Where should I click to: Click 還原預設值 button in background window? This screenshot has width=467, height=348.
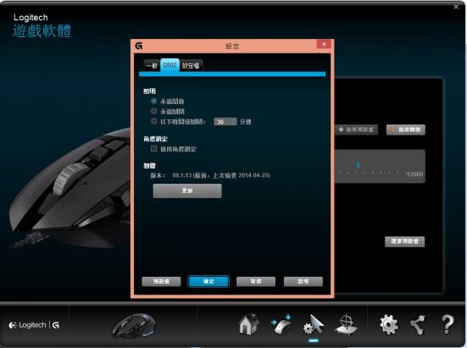pos(404,241)
